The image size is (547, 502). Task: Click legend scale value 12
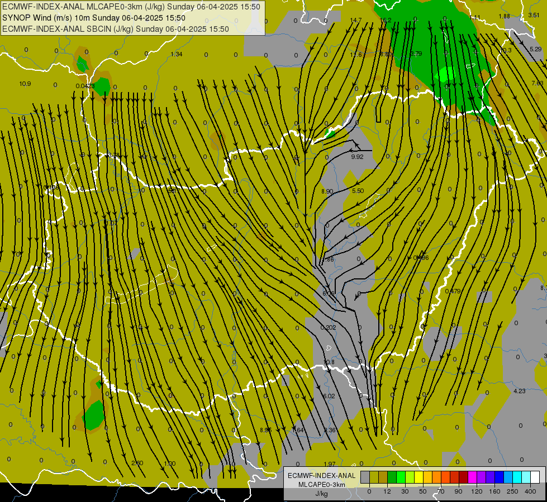coord(387,491)
